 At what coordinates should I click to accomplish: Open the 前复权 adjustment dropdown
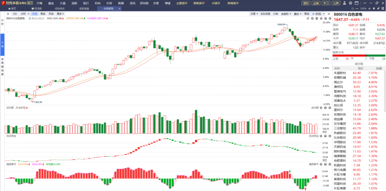287,14
